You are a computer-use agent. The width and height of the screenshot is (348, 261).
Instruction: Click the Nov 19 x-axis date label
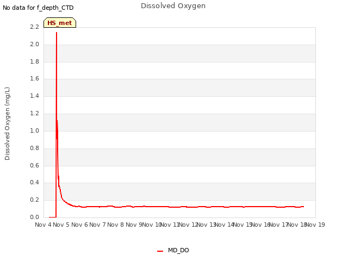(315, 225)
